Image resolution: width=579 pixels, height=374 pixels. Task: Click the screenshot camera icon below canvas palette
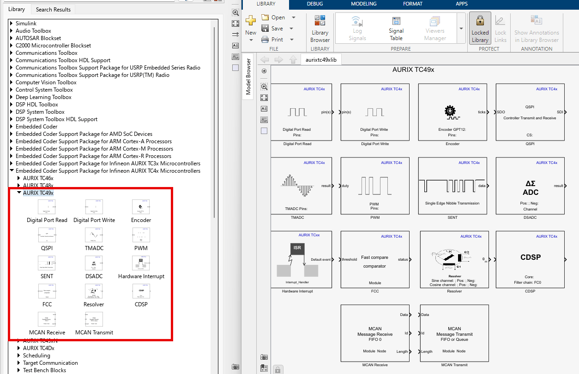click(264, 357)
